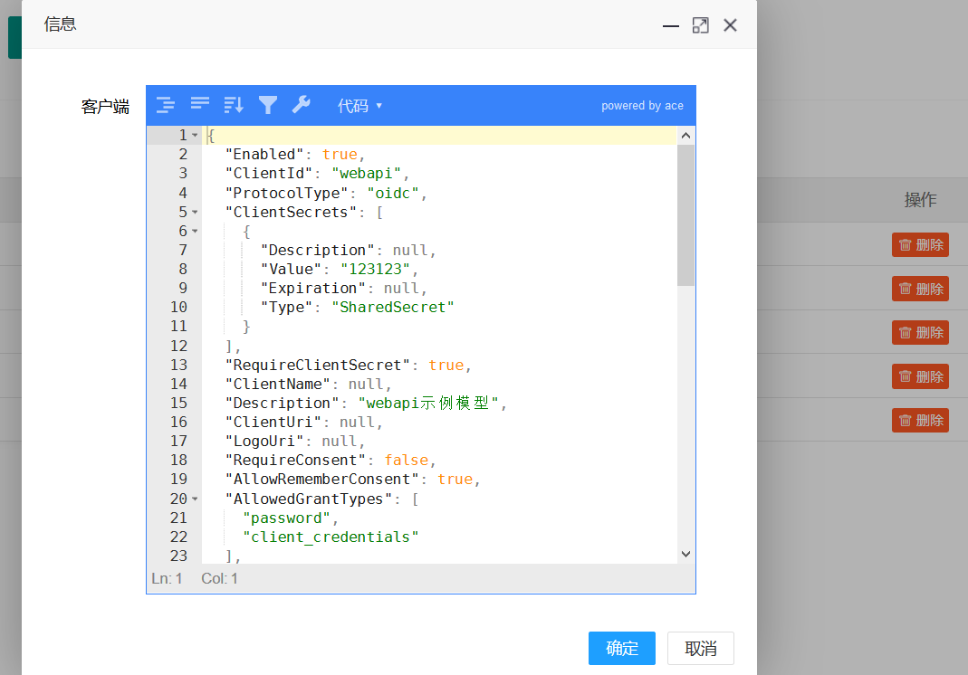968x675 pixels.
Task: Click the "webapi示例模型" description text
Action: coord(427,403)
